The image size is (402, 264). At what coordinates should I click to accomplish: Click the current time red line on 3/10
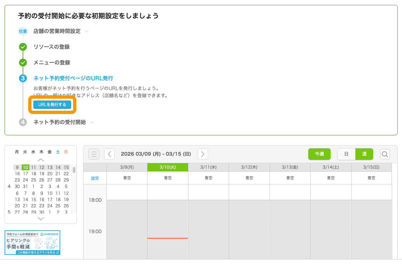(x=168, y=238)
